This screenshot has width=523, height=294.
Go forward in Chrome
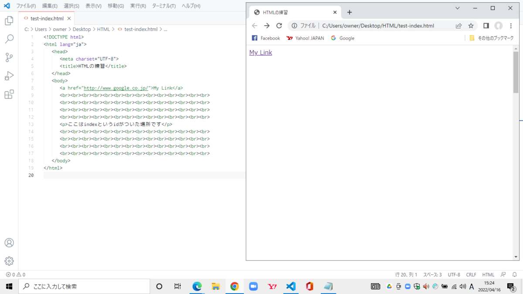[267, 26]
